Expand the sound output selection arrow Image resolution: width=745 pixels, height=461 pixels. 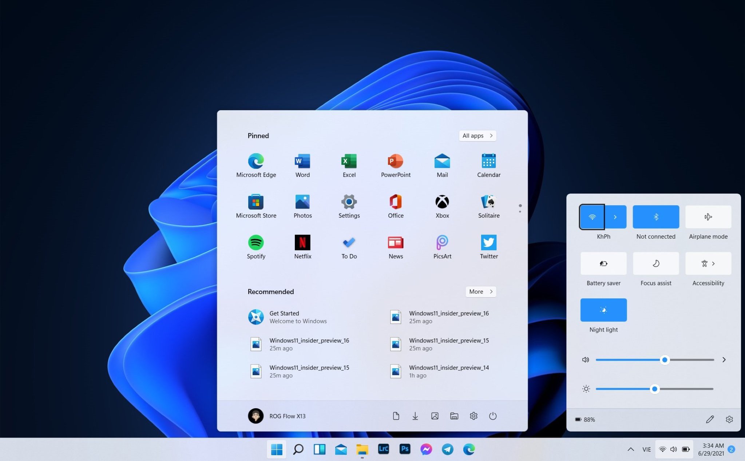[724, 359]
